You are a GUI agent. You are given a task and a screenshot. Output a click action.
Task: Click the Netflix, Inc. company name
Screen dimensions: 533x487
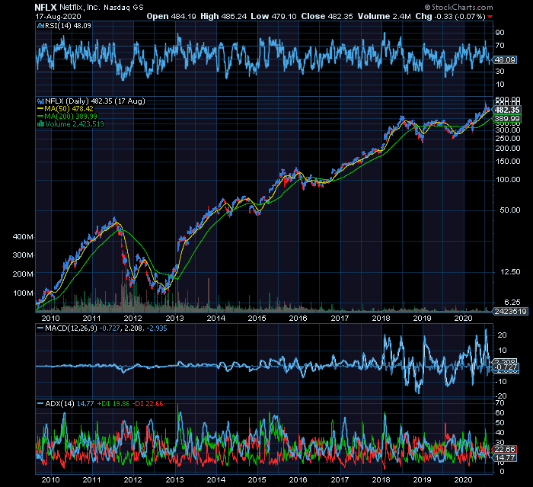[79, 7]
